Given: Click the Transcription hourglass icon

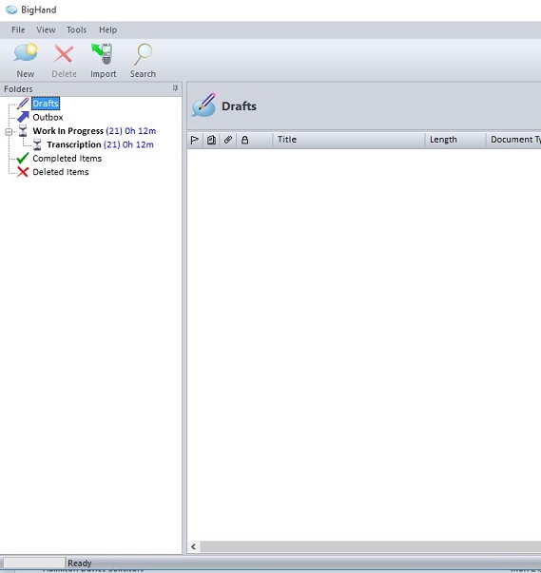Looking at the screenshot, I should [x=37, y=144].
